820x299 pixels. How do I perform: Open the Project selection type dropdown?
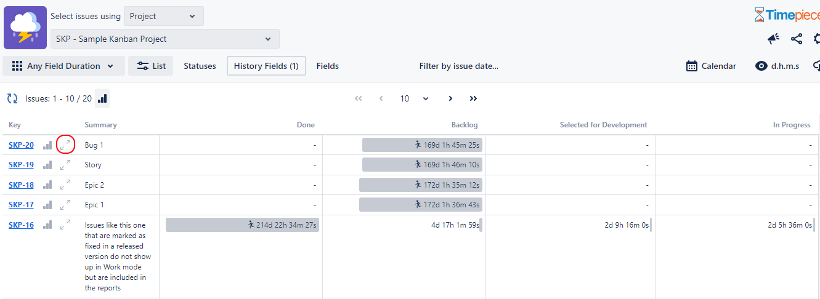163,16
